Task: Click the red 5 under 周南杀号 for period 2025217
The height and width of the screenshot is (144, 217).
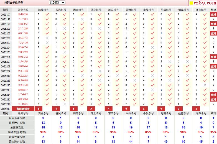Action: tap(74, 109)
